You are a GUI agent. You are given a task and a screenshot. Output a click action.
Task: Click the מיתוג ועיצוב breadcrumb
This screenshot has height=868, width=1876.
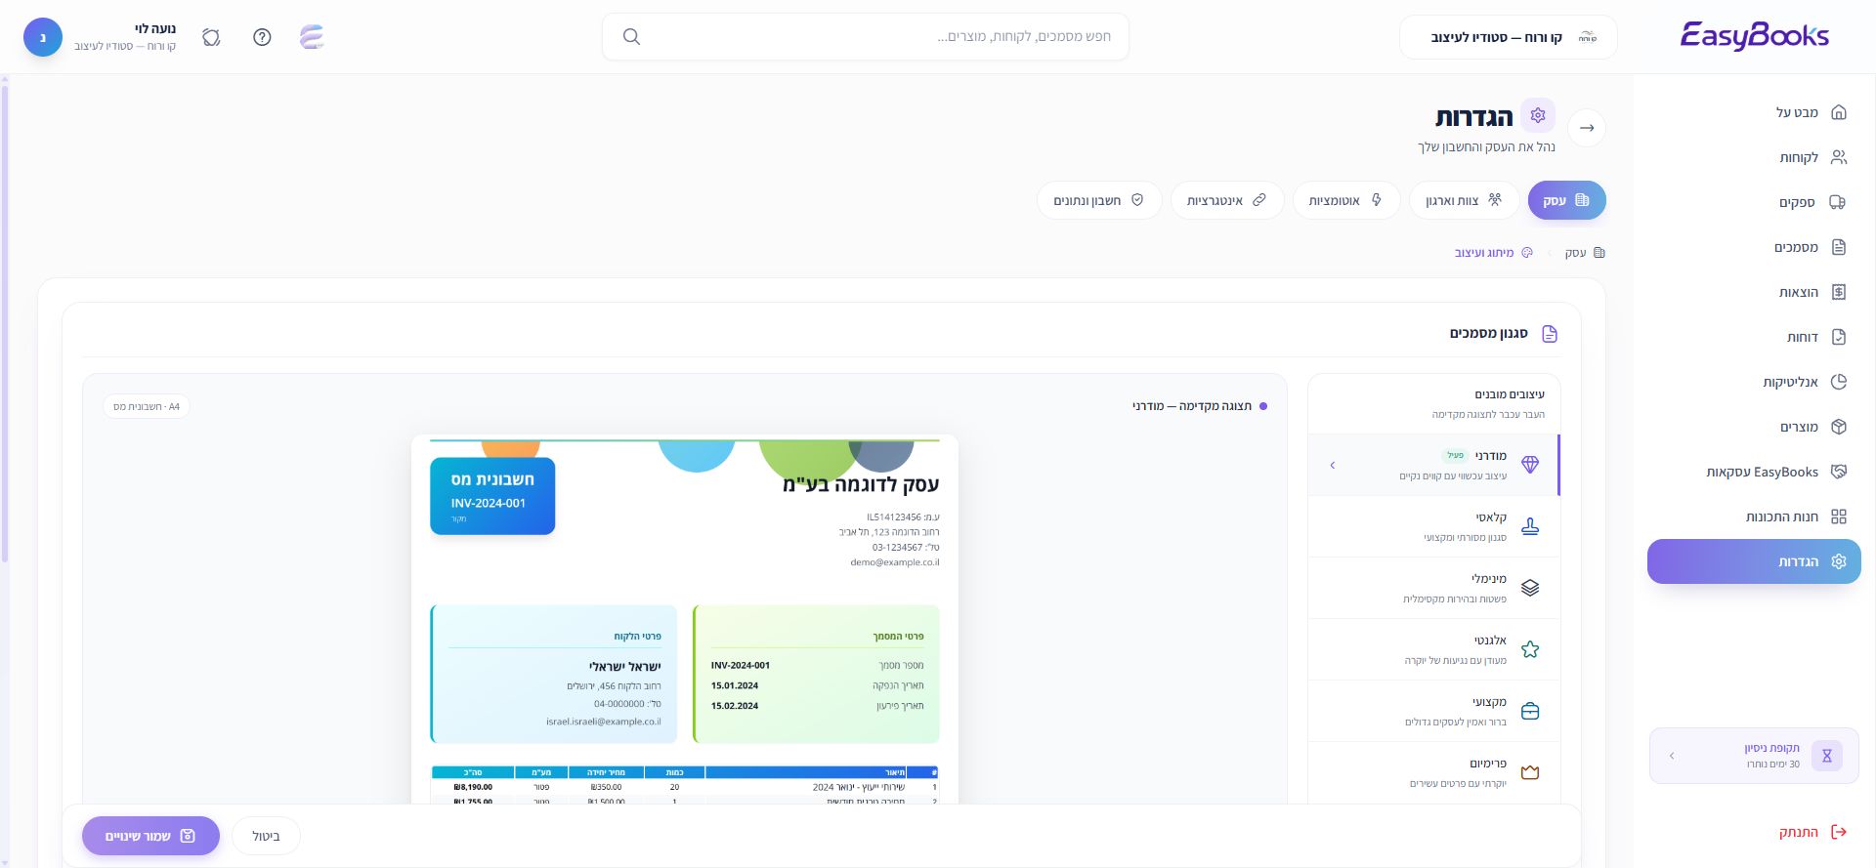tap(1494, 253)
